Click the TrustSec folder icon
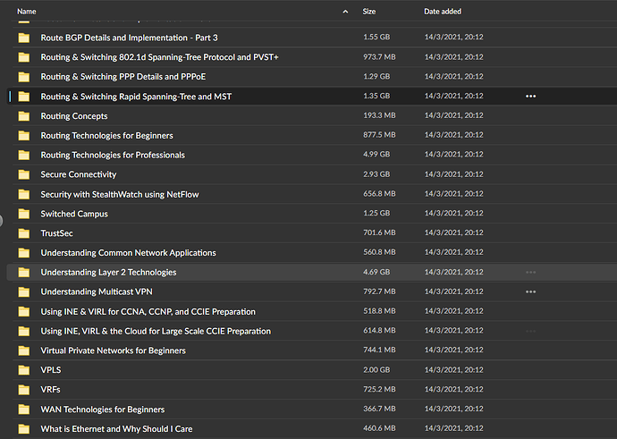 24,233
